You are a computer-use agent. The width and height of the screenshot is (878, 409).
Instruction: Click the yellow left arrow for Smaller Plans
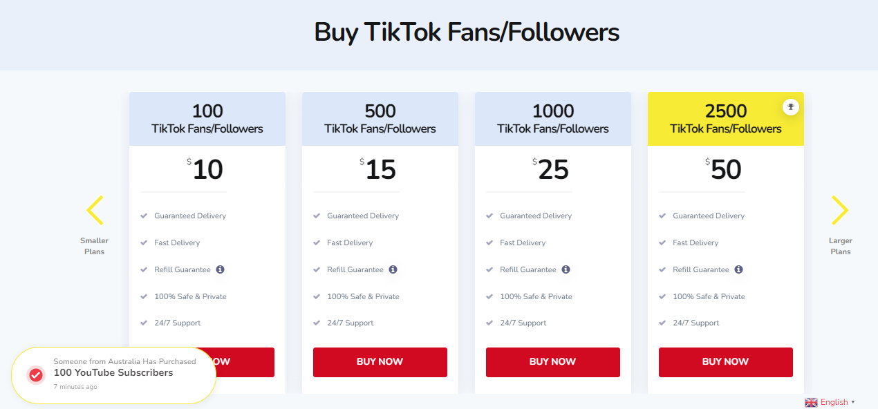coord(95,210)
